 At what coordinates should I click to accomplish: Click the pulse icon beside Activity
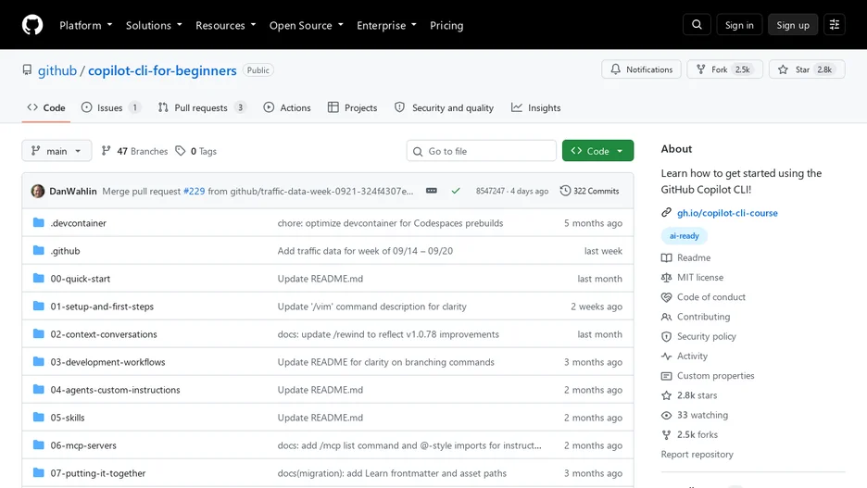click(666, 357)
